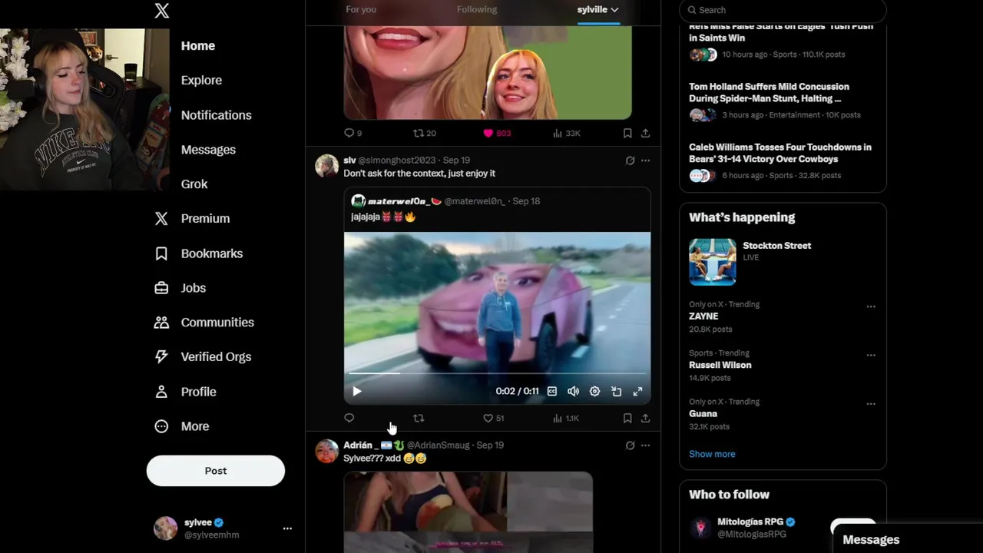The width and height of the screenshot is (983, 553).
Task: Click the Communities people icon
Action: (x=161, y=323)
